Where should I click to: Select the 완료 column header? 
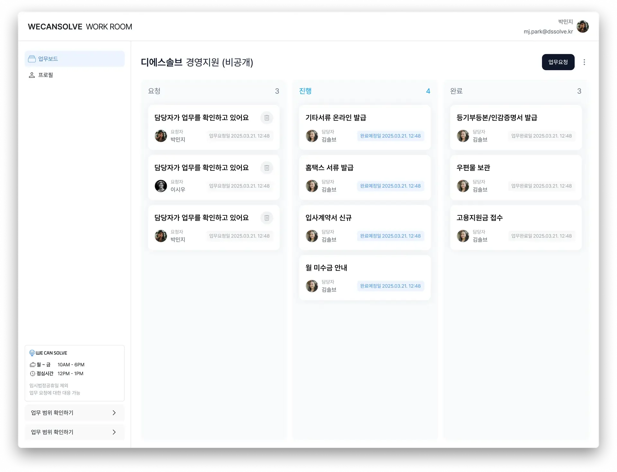[456, 91]
